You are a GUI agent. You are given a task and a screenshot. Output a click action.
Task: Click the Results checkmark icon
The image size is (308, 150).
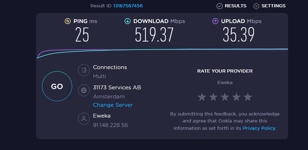point(220,6)
